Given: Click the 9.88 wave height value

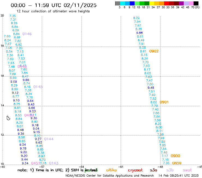Looking at the screenshot, I should pos(139,33).
